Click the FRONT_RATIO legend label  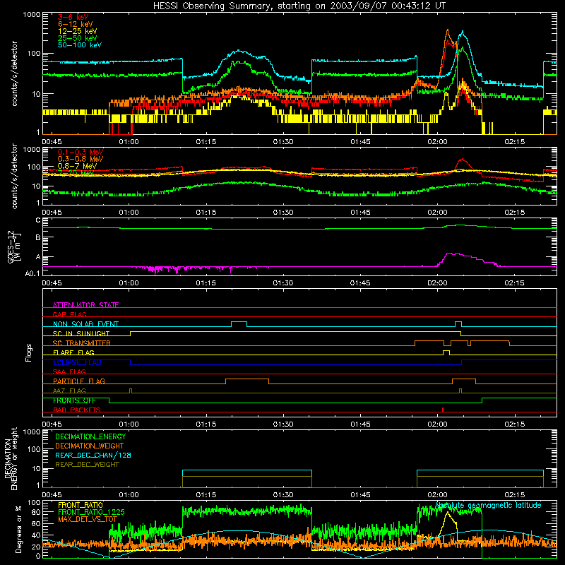(81, 505)
